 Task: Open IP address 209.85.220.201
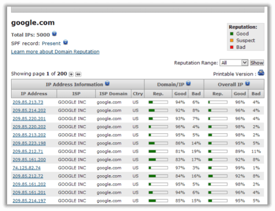click(x=29, y=119)
